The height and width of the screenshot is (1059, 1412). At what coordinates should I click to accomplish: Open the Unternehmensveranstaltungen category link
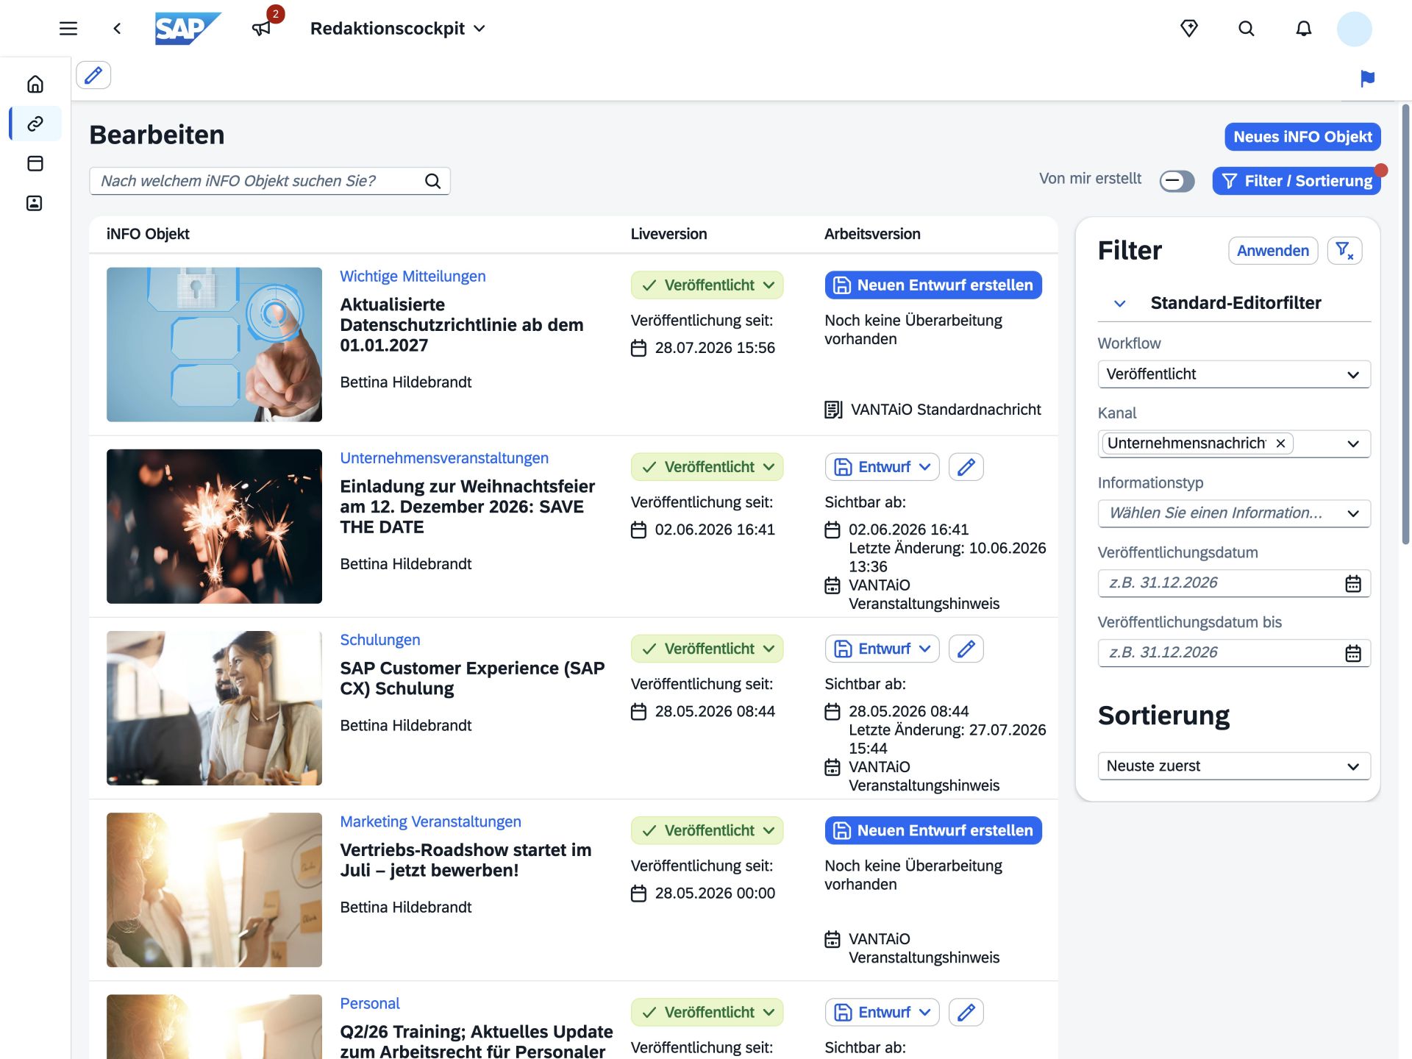click(x=444, y=458)
